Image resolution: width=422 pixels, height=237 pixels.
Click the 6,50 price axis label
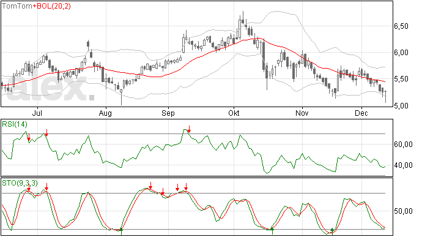click(x=401, y=26)
